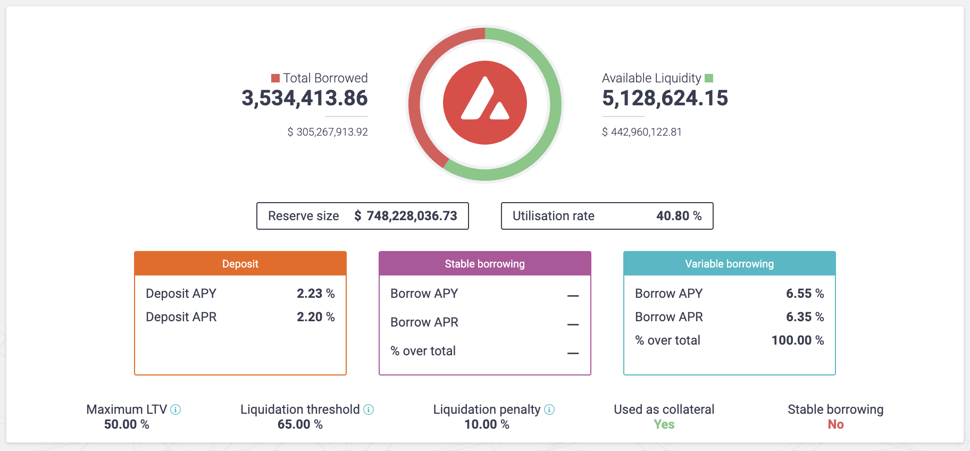Select the red Total Borrowed legend square
The image size is (970, 451).
[275, 78]
